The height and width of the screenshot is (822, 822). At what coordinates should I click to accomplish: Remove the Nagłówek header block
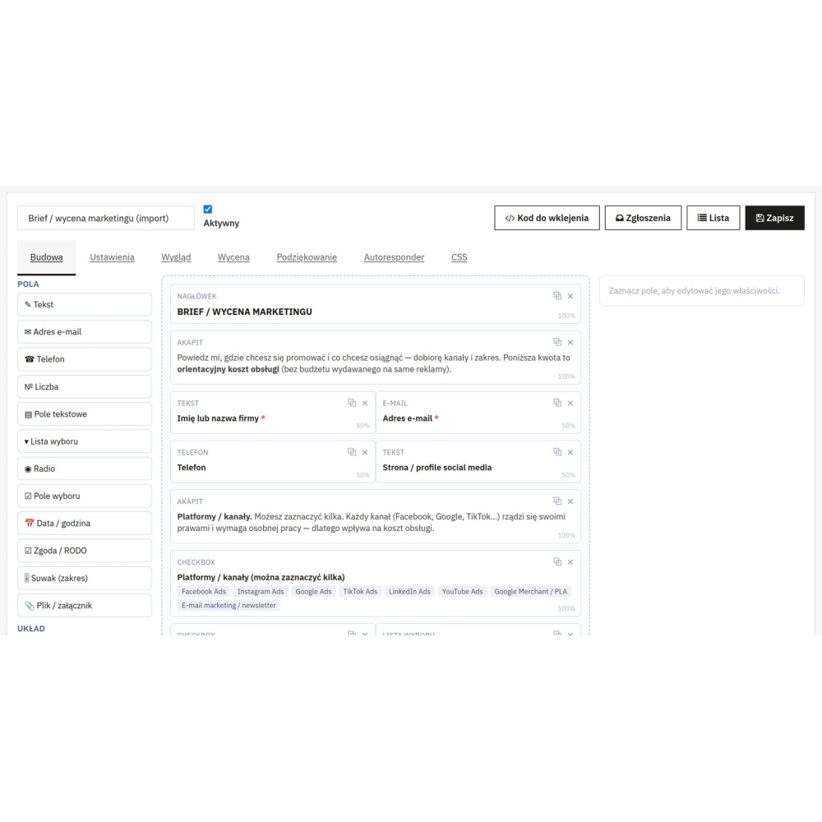pyautogui.click(x=570, y=296)
